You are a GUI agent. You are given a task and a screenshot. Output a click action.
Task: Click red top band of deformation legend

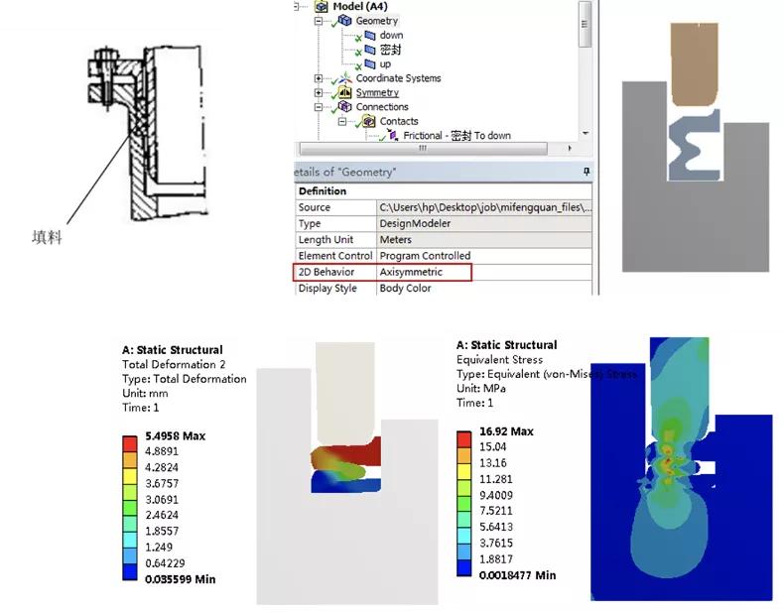(129, 443)
